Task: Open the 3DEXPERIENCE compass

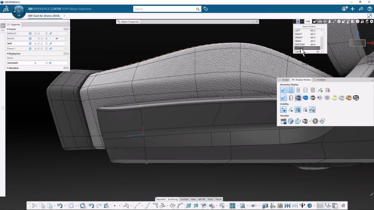Action: [x=19, y=11]
